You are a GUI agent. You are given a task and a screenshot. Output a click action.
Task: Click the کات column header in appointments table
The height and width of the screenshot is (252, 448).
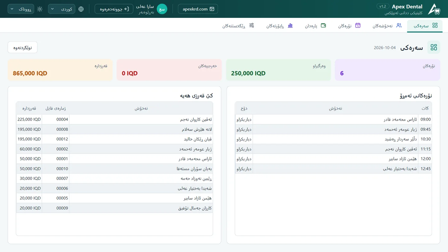(425, 108)
